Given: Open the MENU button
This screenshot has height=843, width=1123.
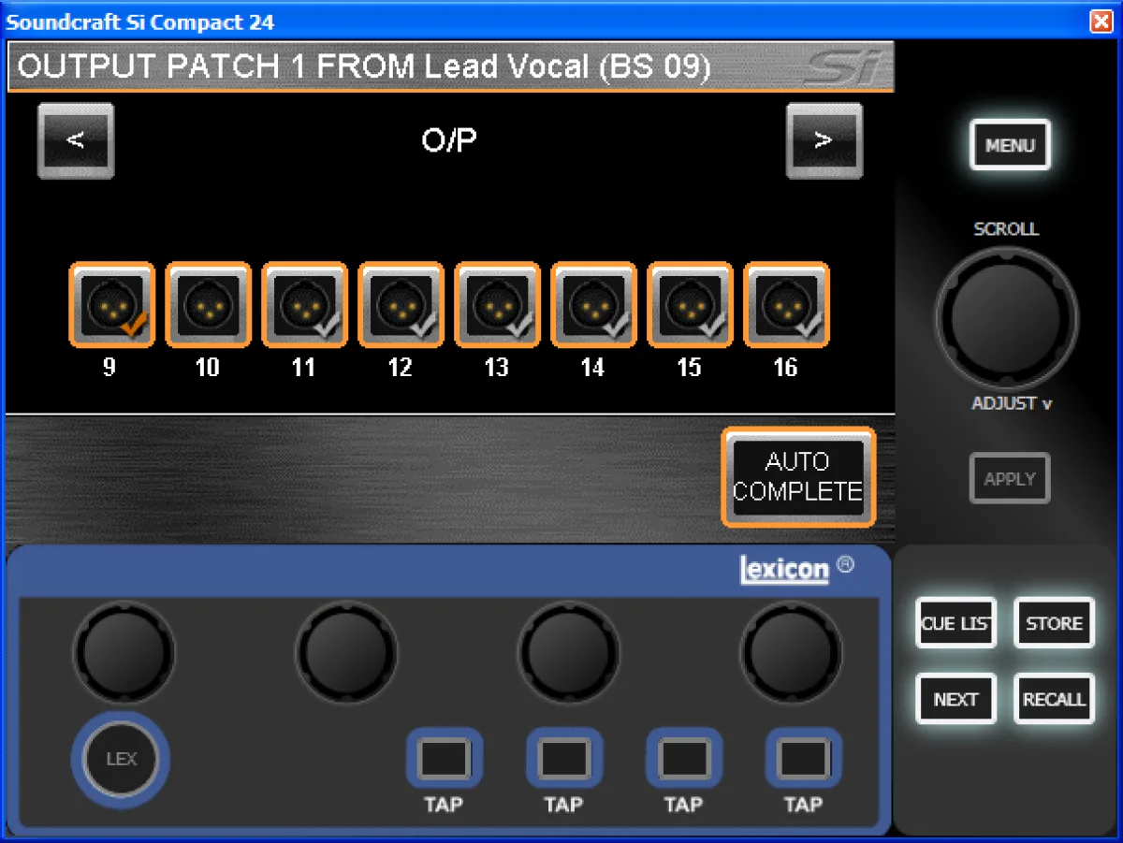Looking at the screenshot, I should (x=1010, y=145).
